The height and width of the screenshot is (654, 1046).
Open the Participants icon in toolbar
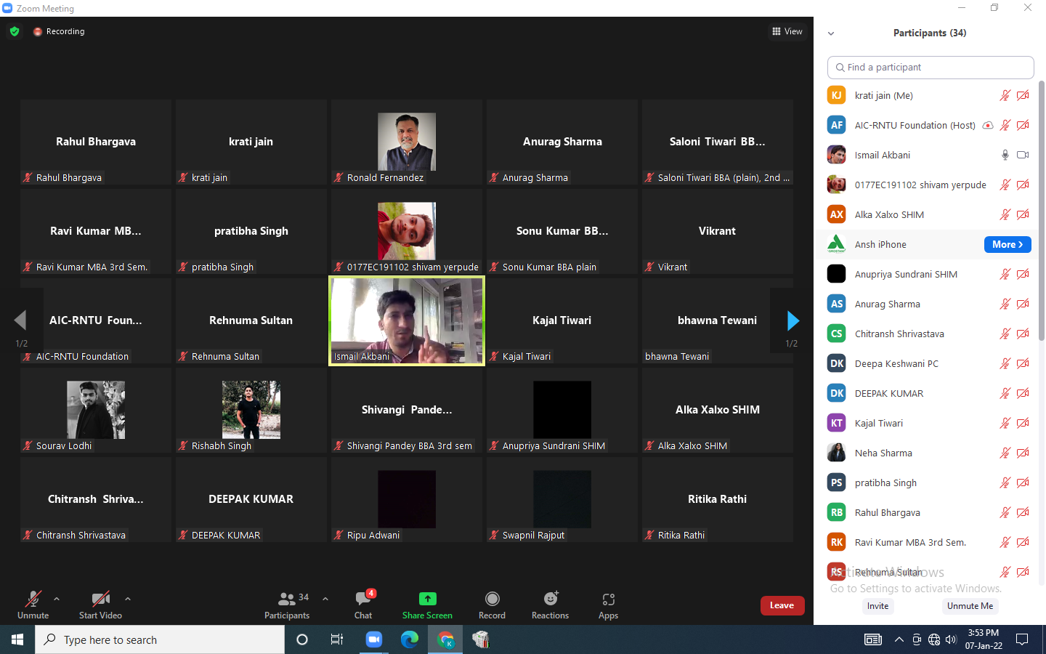pos(287,599)
